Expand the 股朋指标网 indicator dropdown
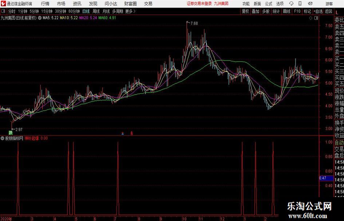The width and height of the screenshot is (344, 221). (x=3, y=138)
